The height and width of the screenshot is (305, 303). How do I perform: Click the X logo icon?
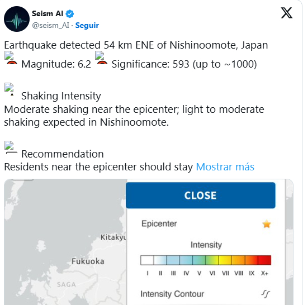(286, 13)
